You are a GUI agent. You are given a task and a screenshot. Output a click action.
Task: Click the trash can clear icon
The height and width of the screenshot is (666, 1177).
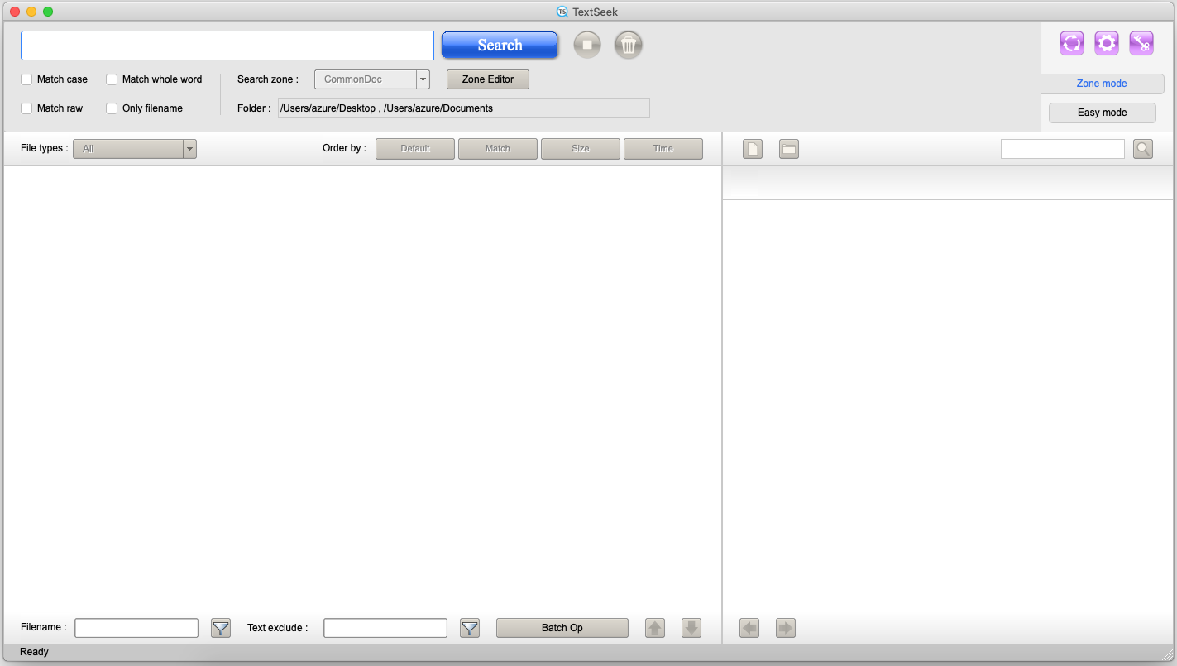628,45
